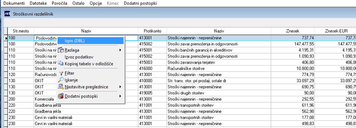Sort by Str.mesto column header

click(21, 31)
